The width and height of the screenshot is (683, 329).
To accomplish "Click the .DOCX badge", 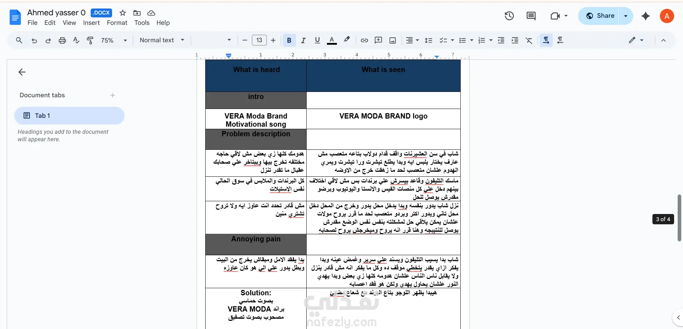I will tap(101, 13).
